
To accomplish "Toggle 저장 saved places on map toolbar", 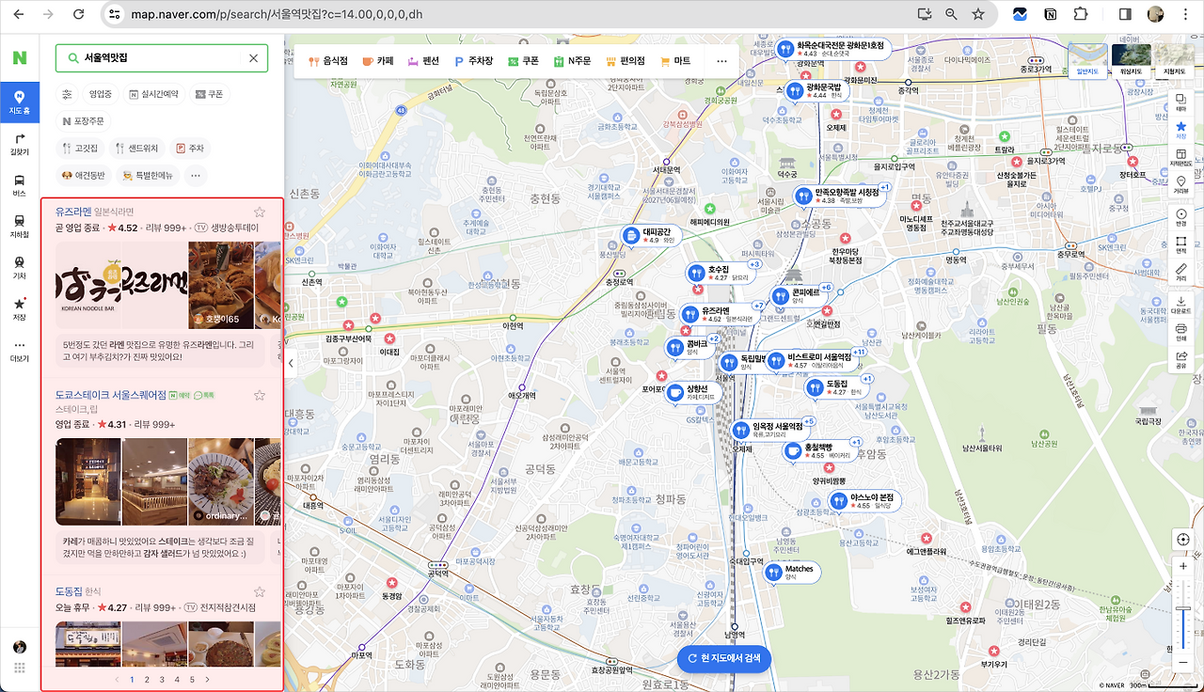I will click(1181, 130).
